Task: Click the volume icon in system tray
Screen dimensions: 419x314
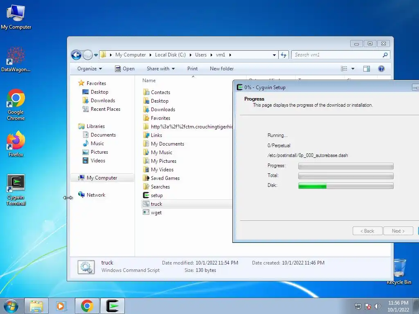Action: pyautogui.click(x=377, y=306)
